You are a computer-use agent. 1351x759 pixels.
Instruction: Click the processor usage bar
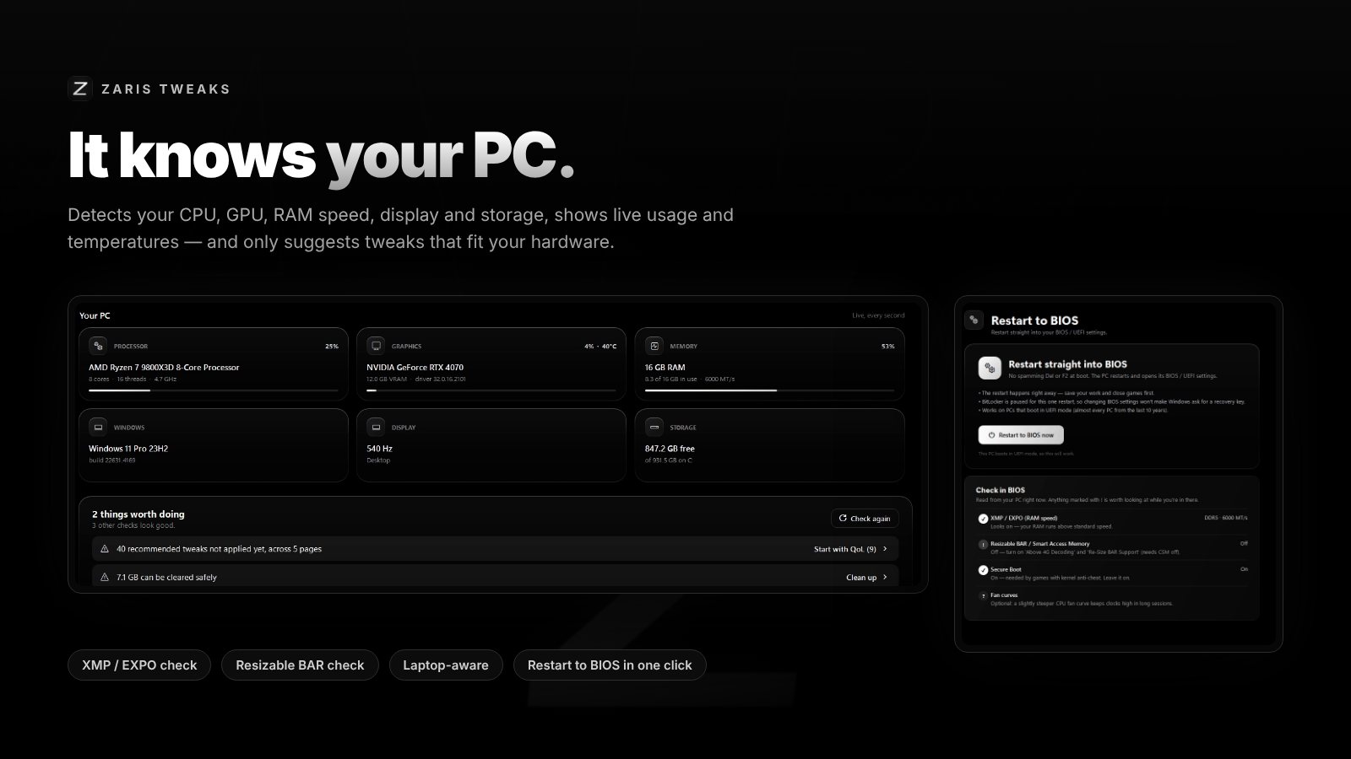pos(214,390)
